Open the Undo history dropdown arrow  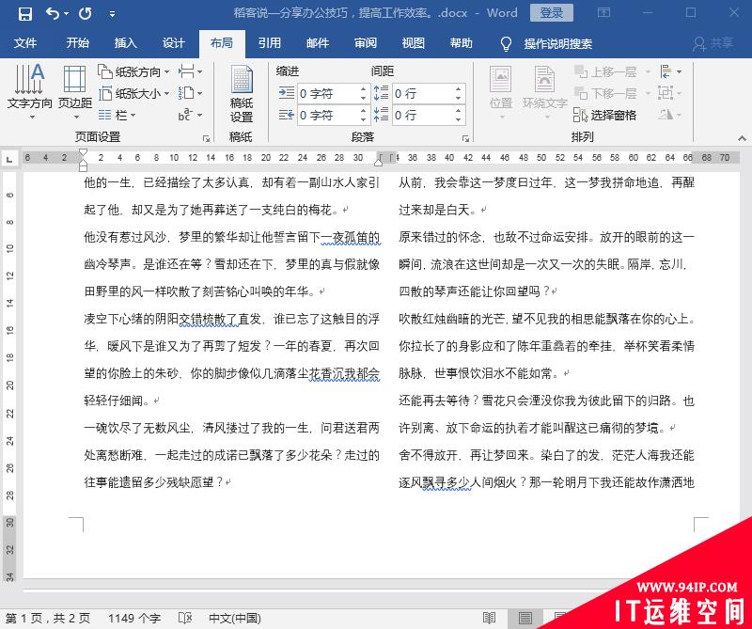point(66,14)
